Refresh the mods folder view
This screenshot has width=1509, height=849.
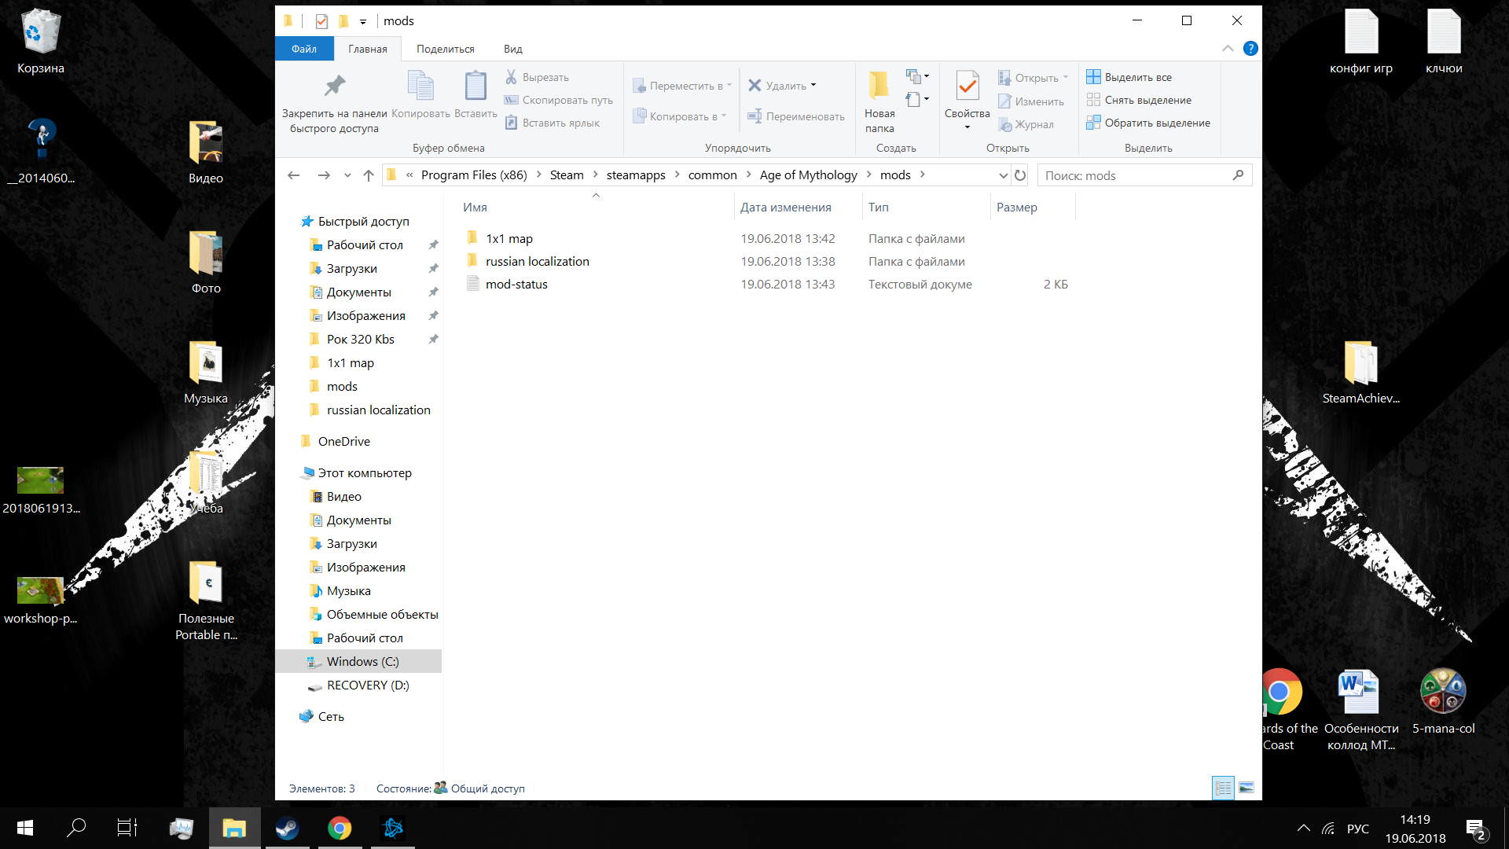click(x=1020, y=175)
